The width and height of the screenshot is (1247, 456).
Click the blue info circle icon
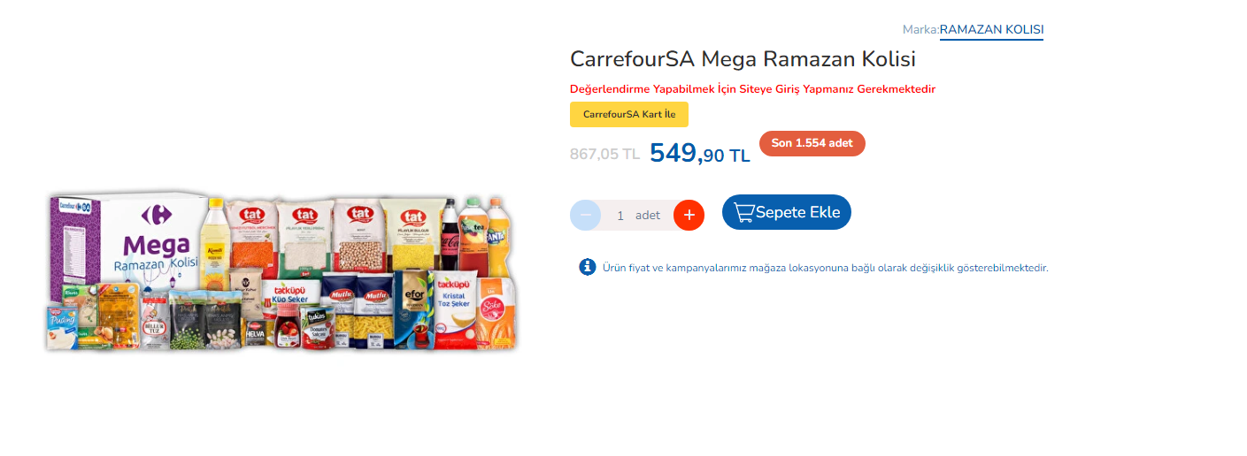click(x=588, y=267)
